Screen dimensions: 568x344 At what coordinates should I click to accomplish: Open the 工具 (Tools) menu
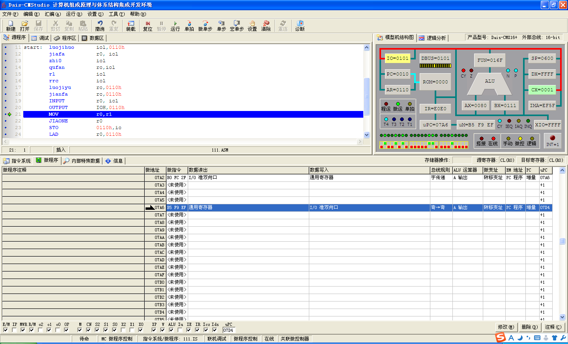(116, 14)
